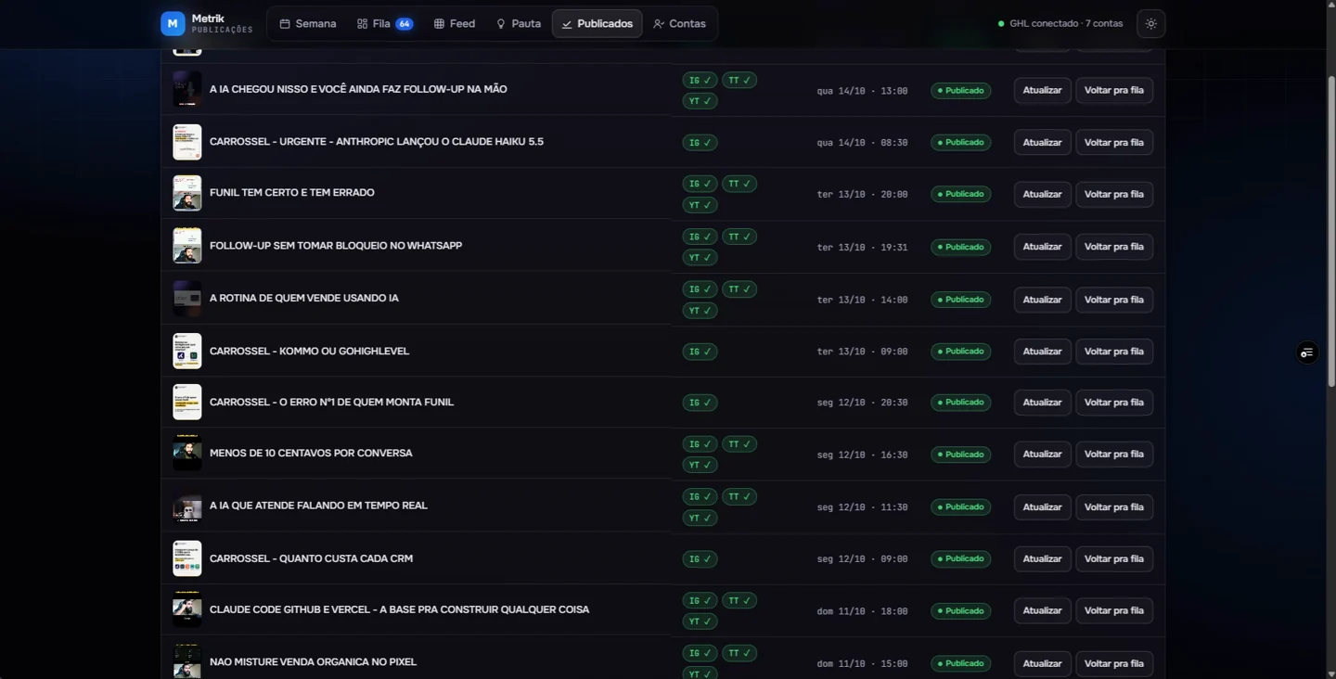1336x679 pixels.
Task: Click Publicado status on Kommo ou GoHighLevel row
Action: [x=960, y=352]
